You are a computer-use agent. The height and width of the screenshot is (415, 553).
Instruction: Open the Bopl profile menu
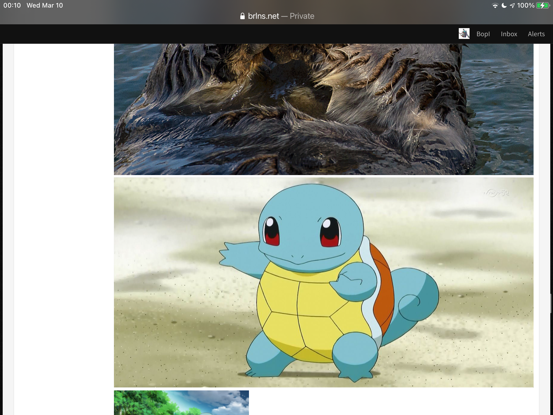[483, 34]
